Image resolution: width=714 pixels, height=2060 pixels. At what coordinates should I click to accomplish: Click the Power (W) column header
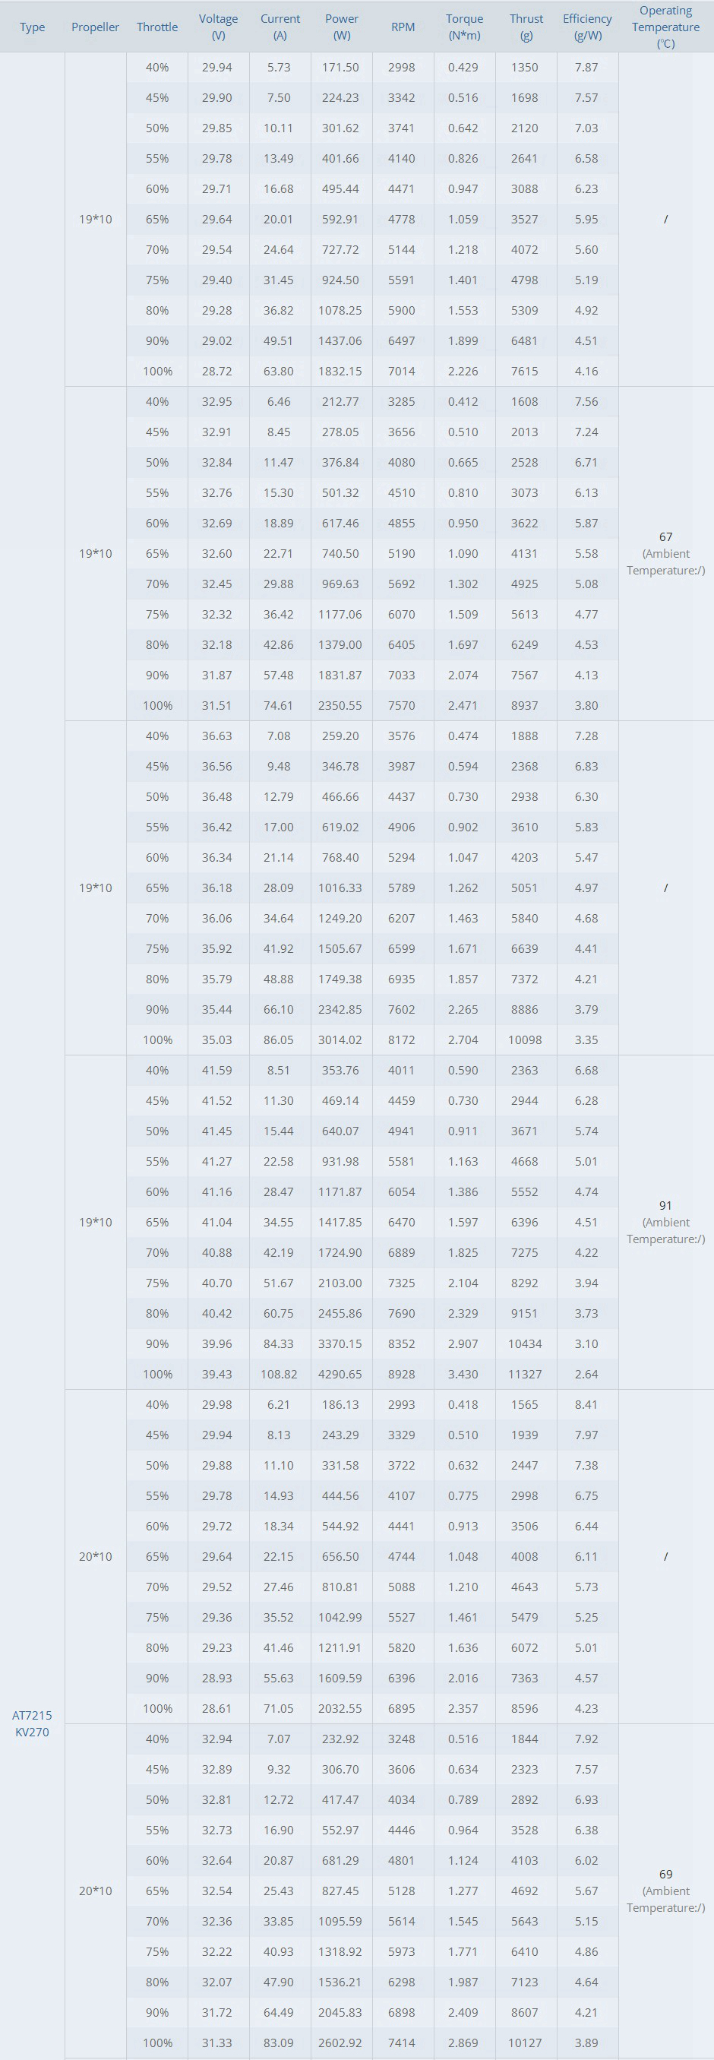point(341,27)
